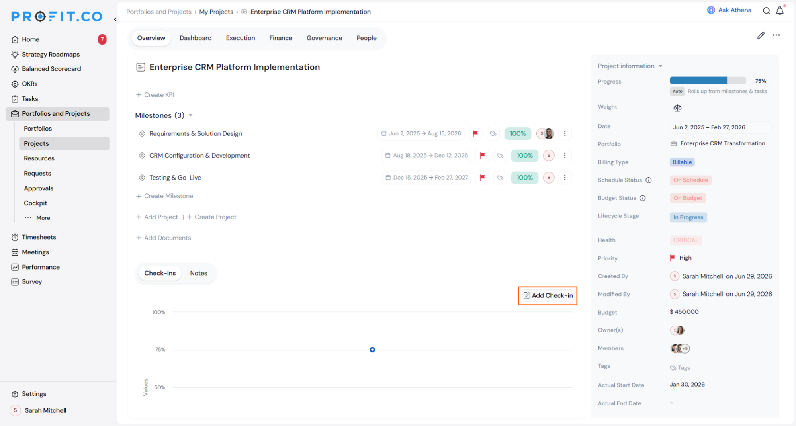This screenshot has height=426, width=796.
Task: Click the 100% progress of Requirements & Solution Design
Action: pos(518,134)
